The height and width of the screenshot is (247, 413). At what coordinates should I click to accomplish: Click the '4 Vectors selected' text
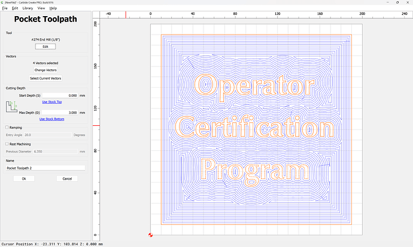coord(45,63)
